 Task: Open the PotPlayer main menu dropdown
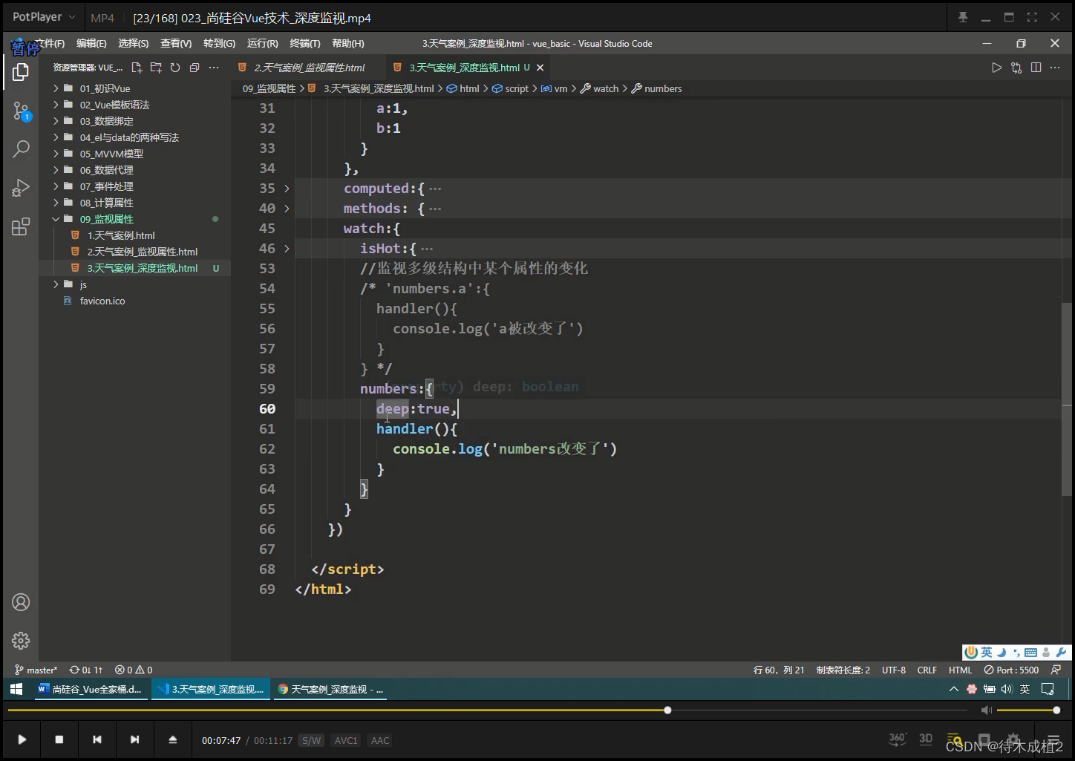[44, 16]
